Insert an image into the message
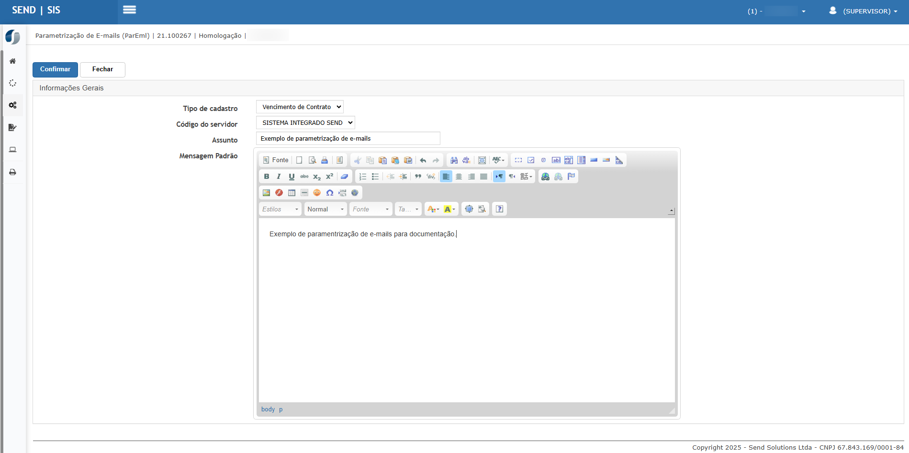The image size is (909, 453). click(x=266, y=193)
